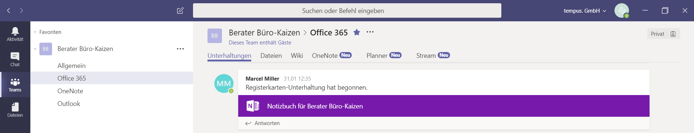
Task: Select the OneNote channel in list
Action: click(x=112, y=91)
